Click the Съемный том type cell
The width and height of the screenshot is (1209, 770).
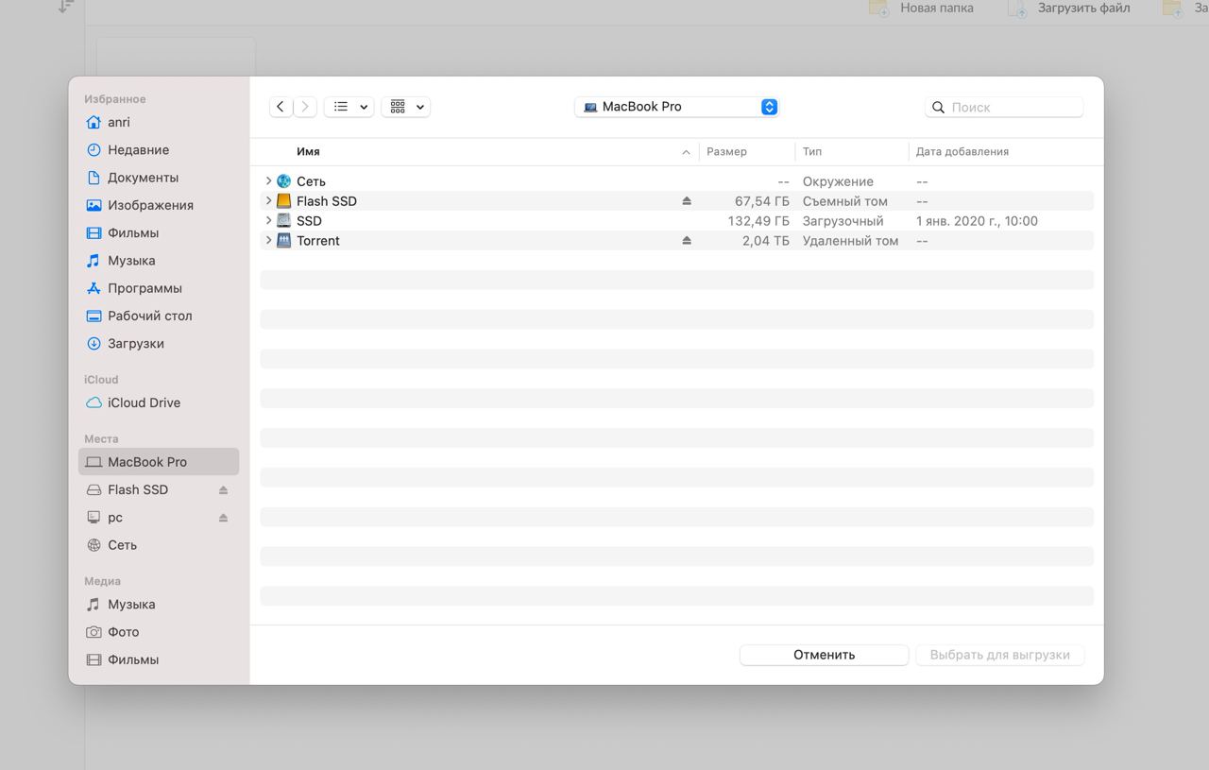click(844, 201)
